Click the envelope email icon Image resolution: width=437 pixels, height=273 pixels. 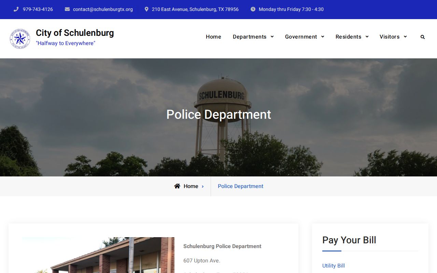coord(67,9)
